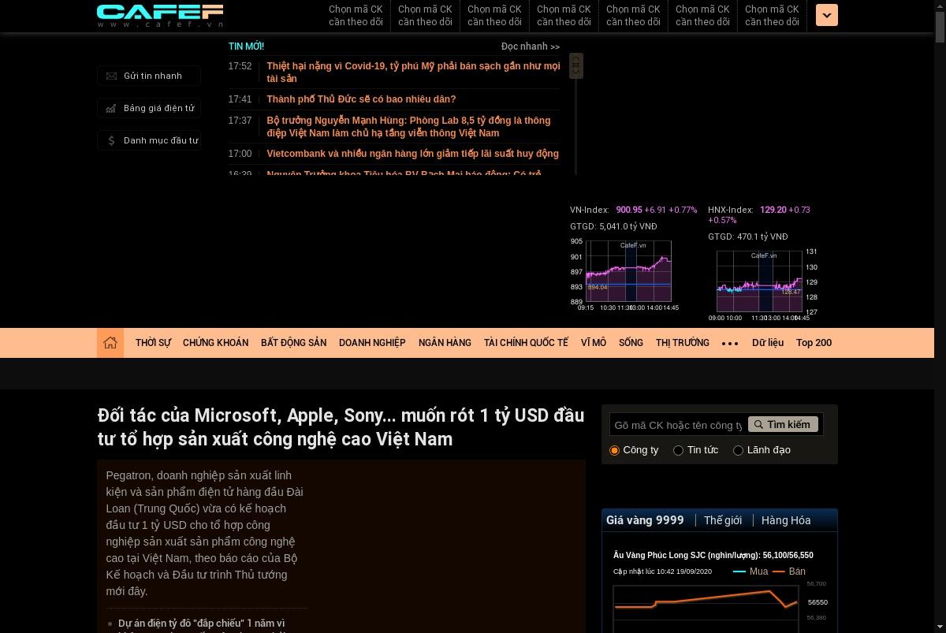This screenshot has width=946, height=633.
Task: Open the BẤT ĐỘNG SẢN menu
Action: (x=293, y=343)
